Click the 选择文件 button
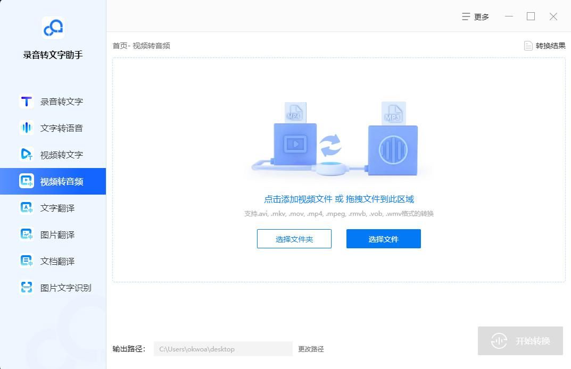This screenshot has width=571, height=369. [383, 239]
